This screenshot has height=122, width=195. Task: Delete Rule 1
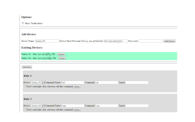tap(77, 87)
